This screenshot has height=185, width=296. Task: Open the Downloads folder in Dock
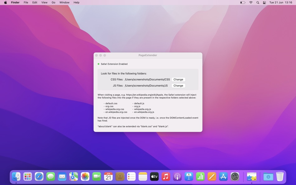(x=268, y=177)
